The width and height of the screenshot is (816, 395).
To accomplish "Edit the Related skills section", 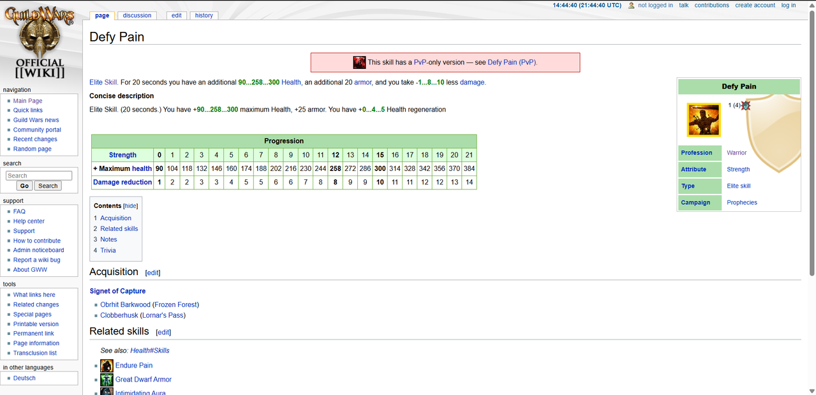I will click(163, 332).
